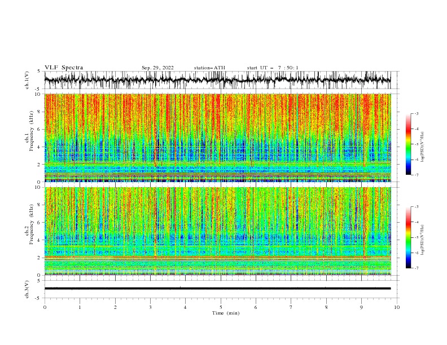
Task: Click the 'start UT = 7 :50: 1' text
Action: pos(273,68)
